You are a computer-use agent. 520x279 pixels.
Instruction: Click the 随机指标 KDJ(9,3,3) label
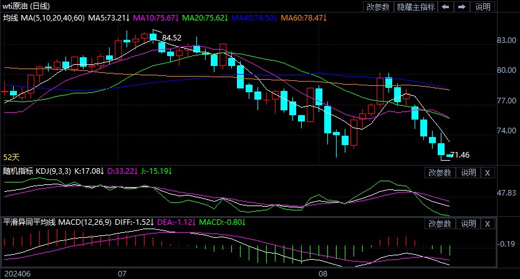point(37,171)
